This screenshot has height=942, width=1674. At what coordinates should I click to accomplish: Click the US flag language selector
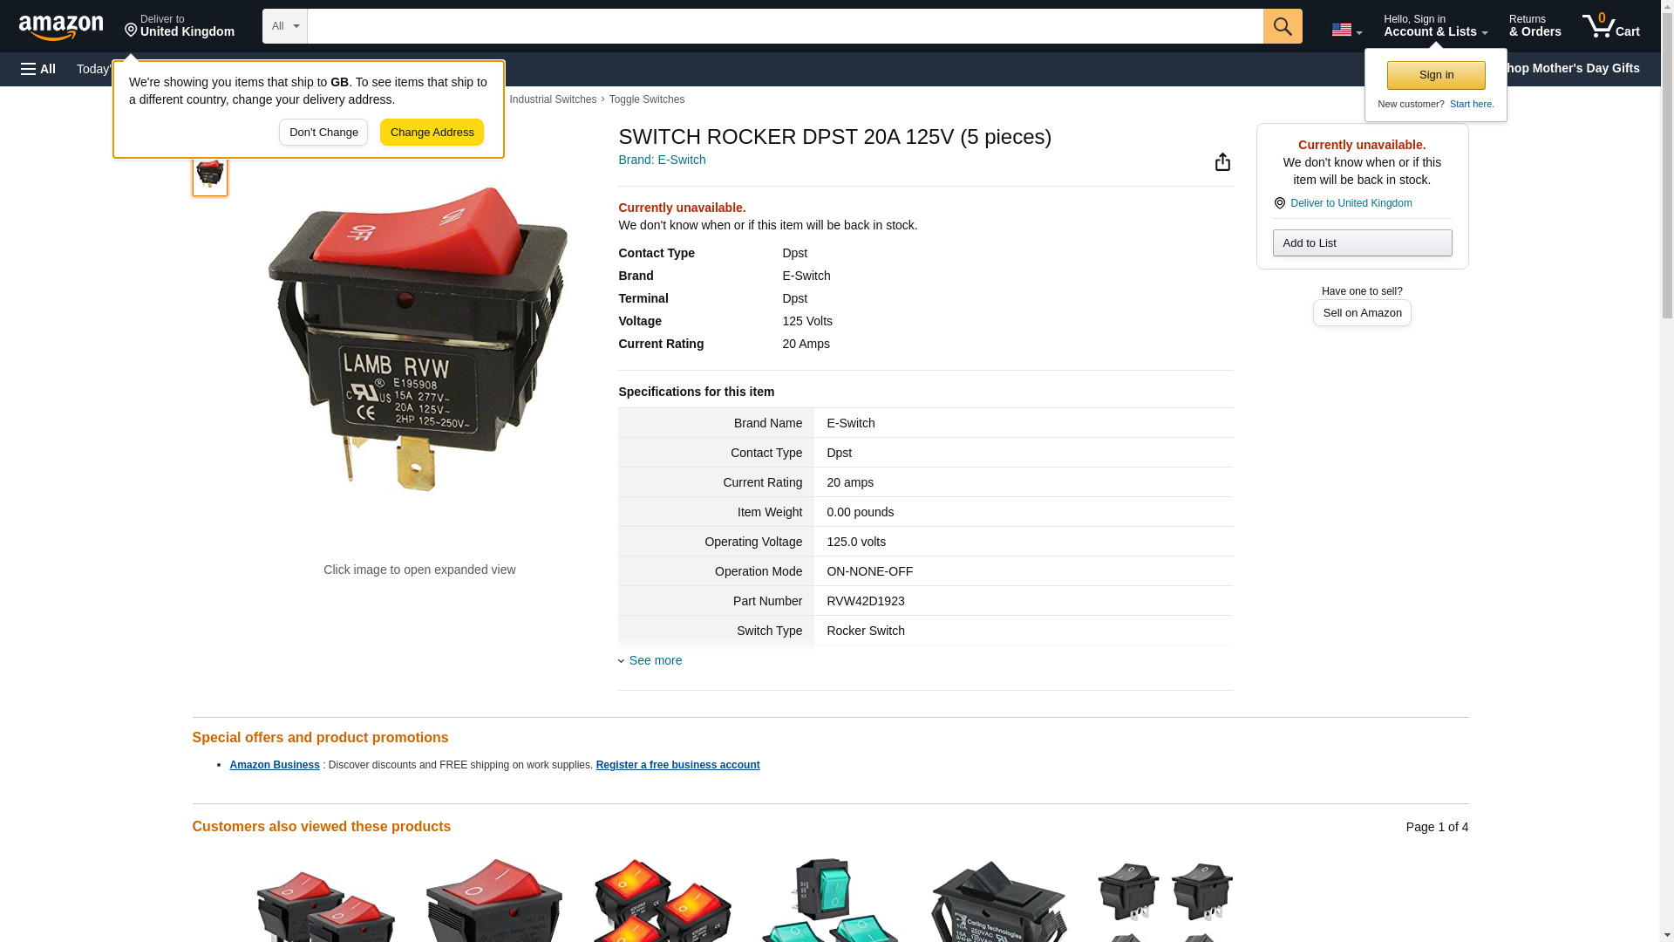point(1346,30)
